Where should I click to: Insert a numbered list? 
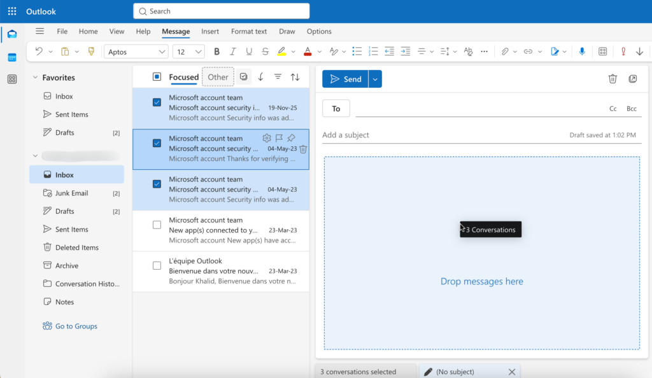[373, 52]
